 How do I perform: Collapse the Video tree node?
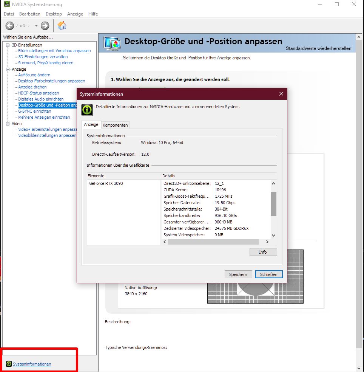click(x=8, y=124)
